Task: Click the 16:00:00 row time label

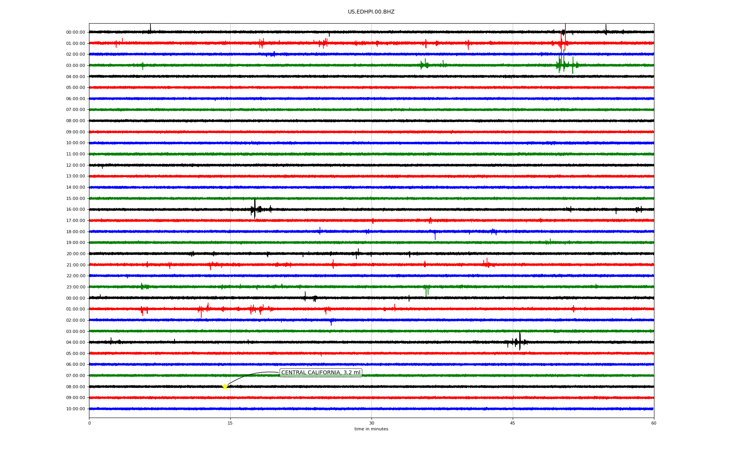Action: 75,210
